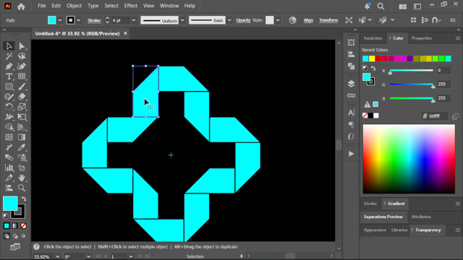
Task: Choose the Magic Wand tool
Action: pyautogui.click(x=9, y=56)
